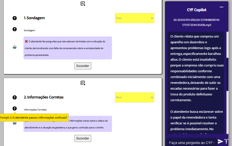Click help icon beside '1. Sondagem' heading

click(x=15, y=18)
